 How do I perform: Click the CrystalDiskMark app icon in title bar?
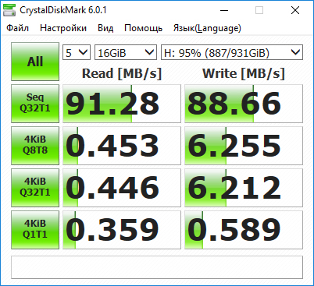(9, 10)
